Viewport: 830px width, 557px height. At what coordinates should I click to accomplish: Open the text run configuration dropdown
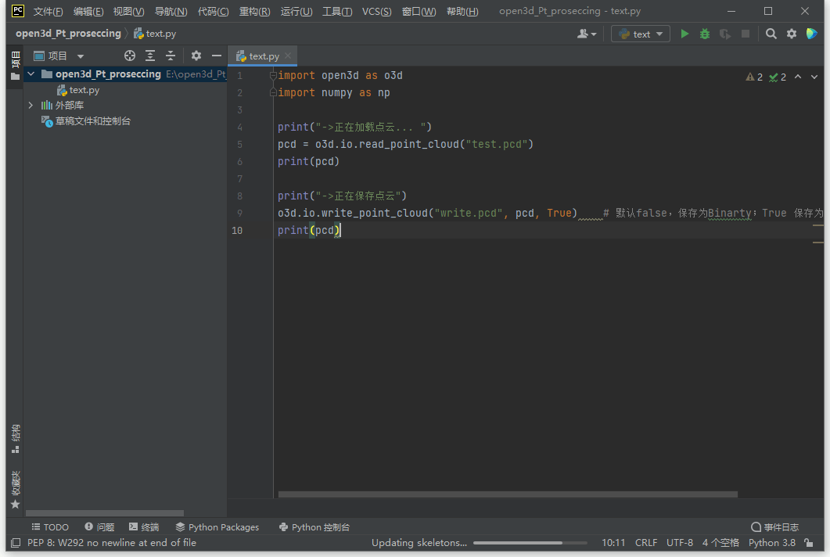[641, 34]
